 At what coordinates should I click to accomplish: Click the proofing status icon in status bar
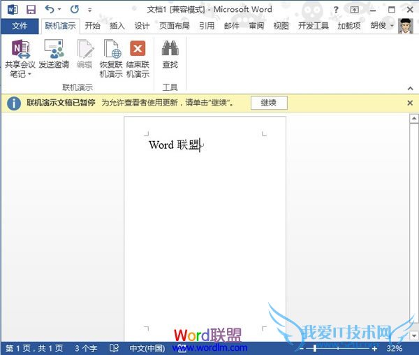(x=114, y=348)
